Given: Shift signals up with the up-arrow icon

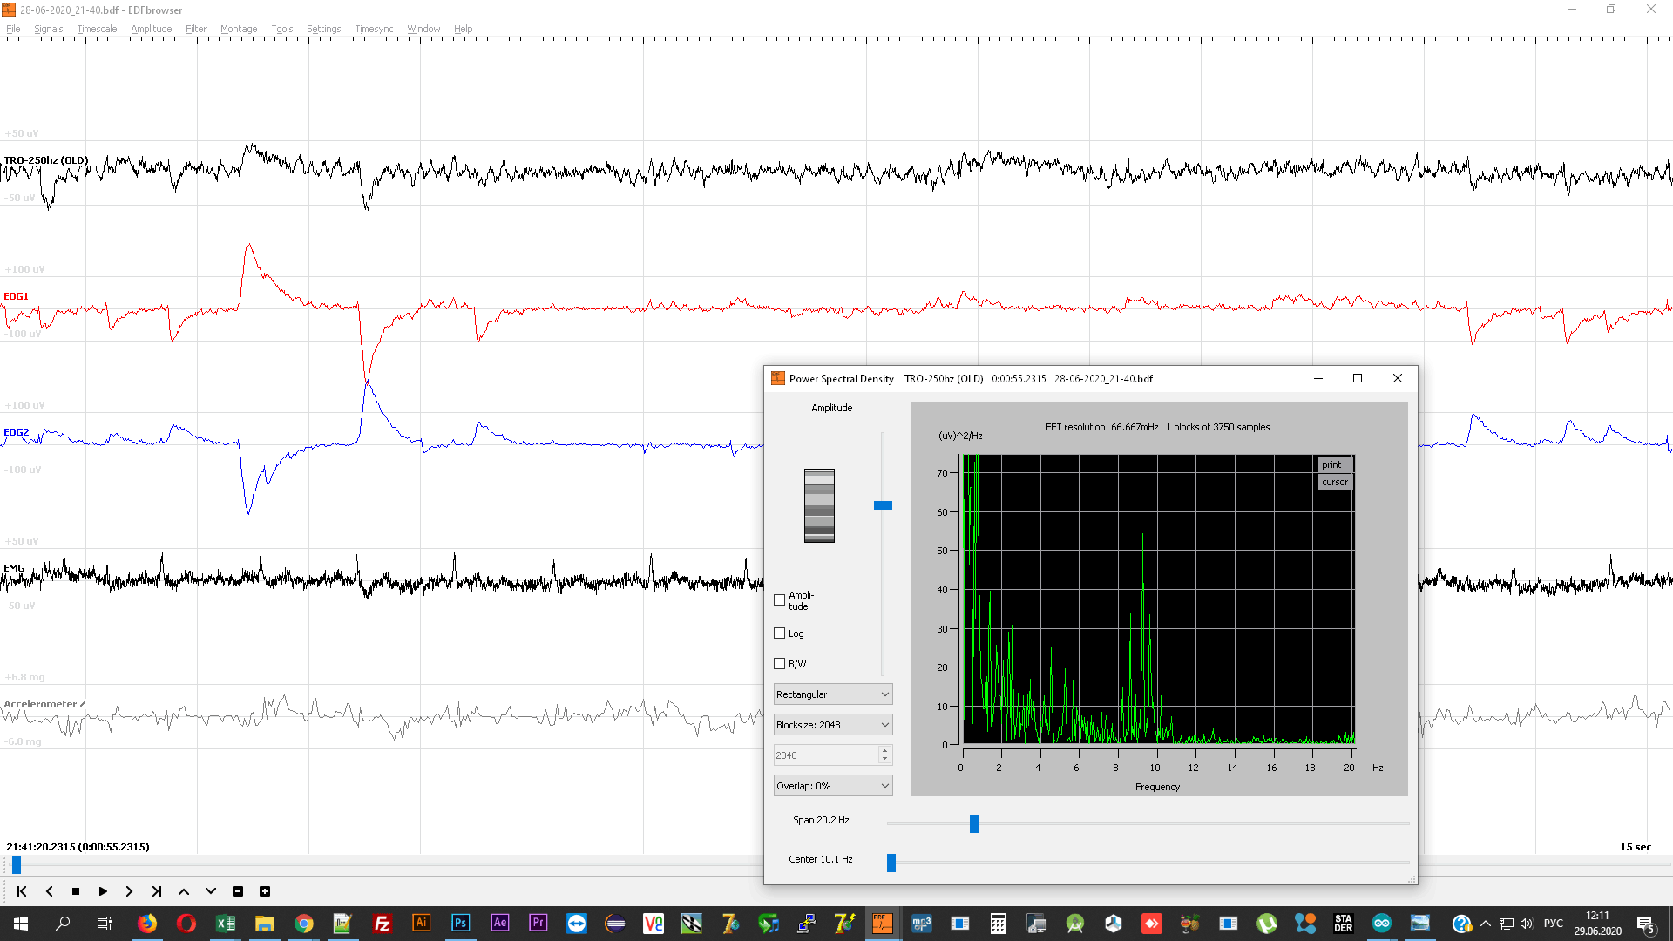Looking at the screenshot, I should (x=184, y=891).
